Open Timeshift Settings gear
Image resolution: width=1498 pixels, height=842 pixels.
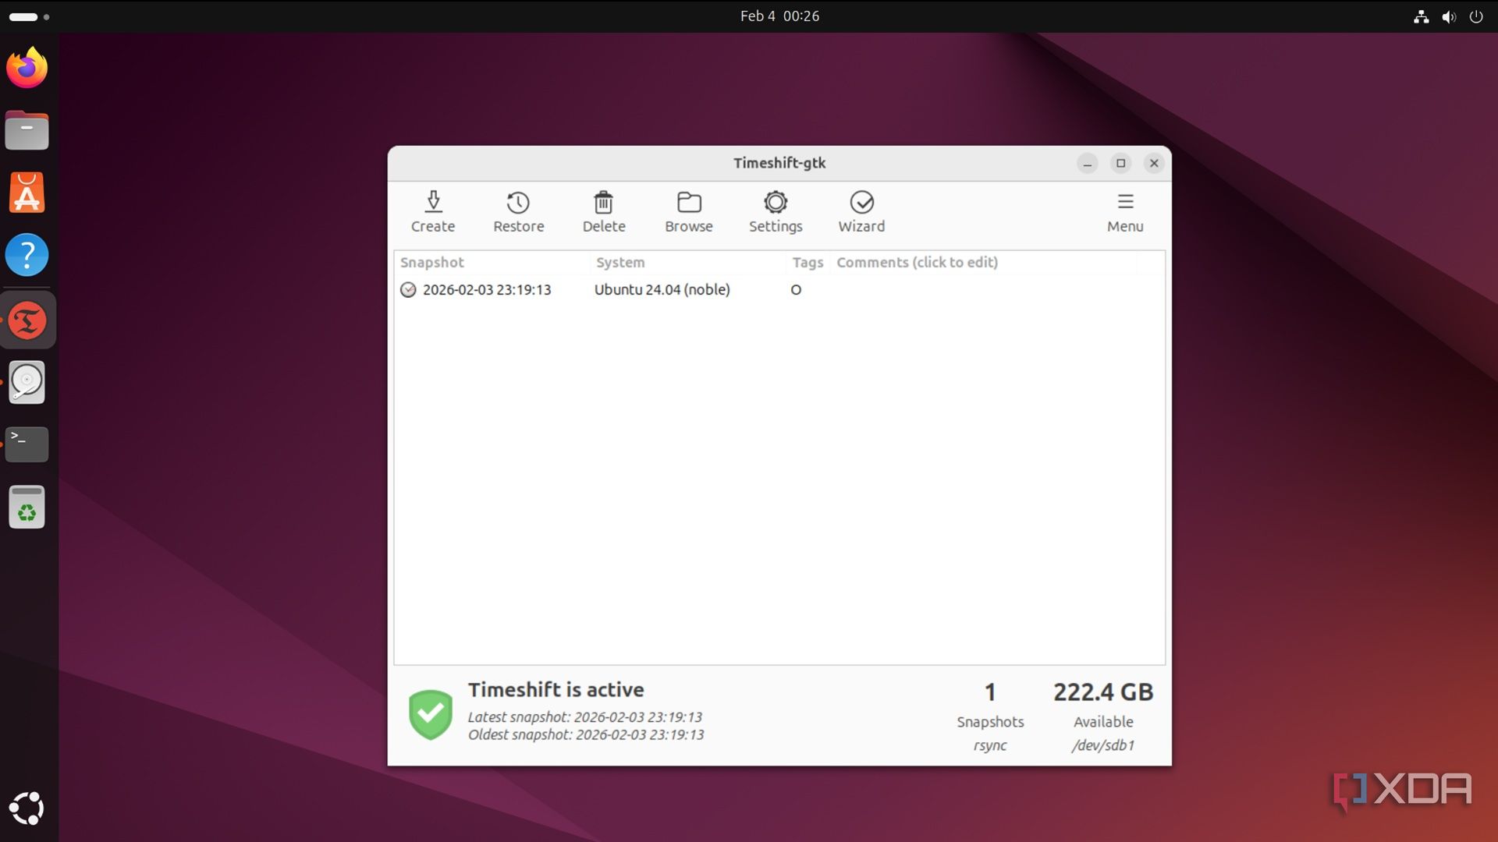(776, 211)
